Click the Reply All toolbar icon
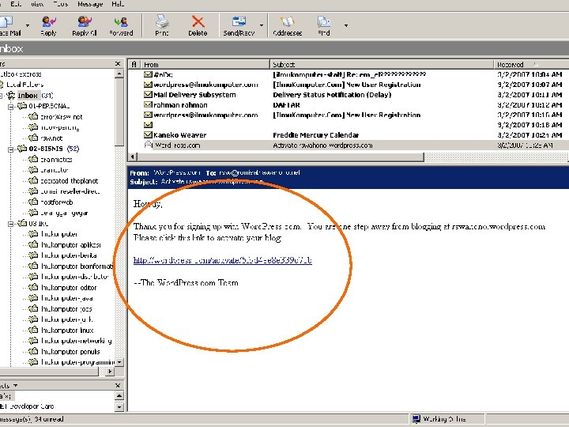 coord(85,25)
